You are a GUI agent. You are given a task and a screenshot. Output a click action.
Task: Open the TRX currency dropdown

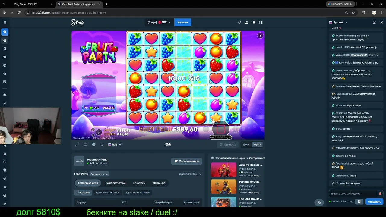point(160,22)
